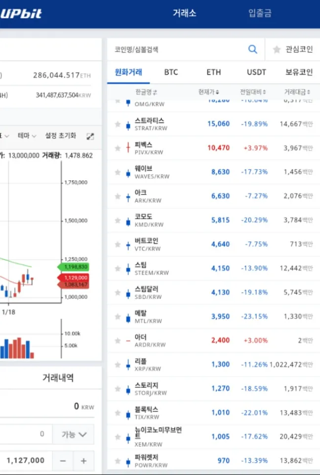This screenshot has height=475, width=320.
Task: Select the 스팀 STEEM/KRW row
Action: click(x=213, y=269)
